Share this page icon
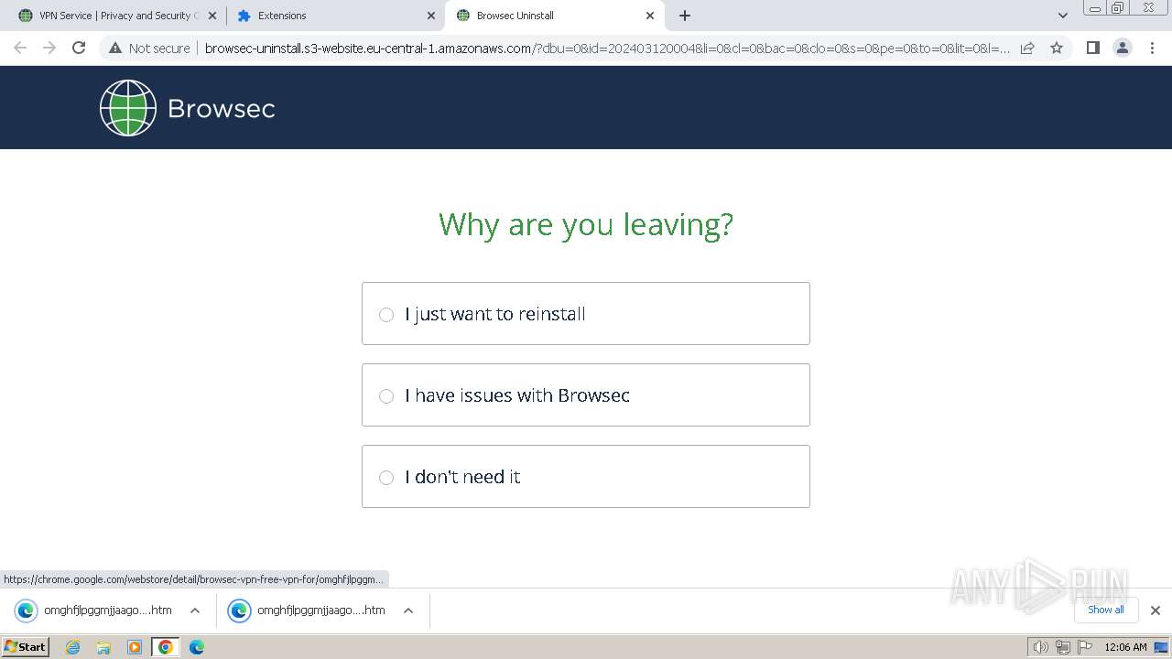The width and height of the screenshot is (1172, 659). coord(1027,48)
